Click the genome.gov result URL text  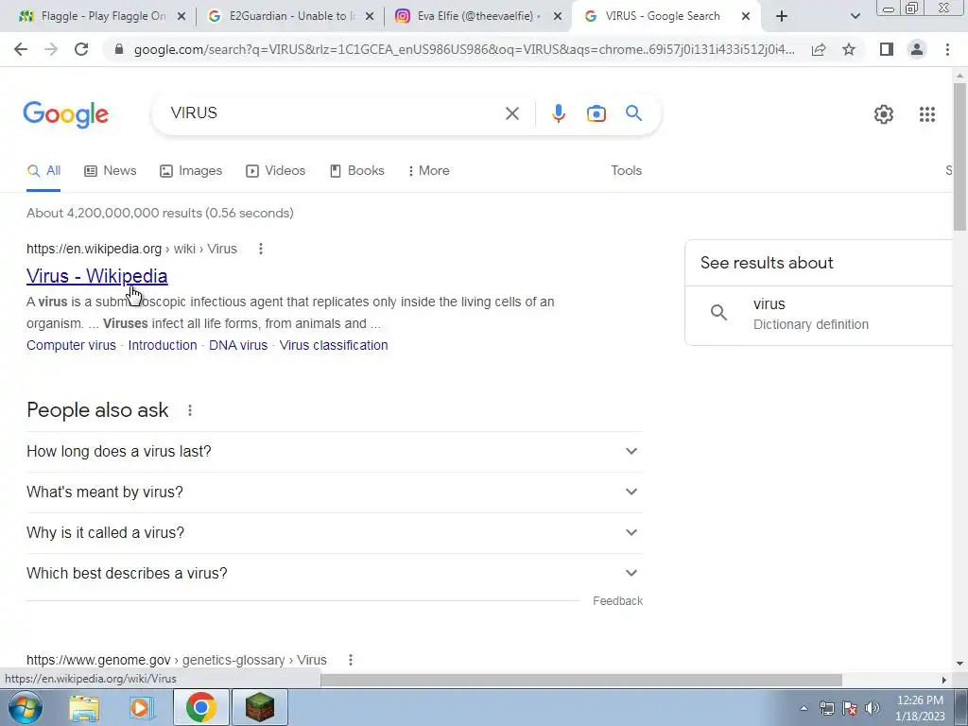pos(177,660)
